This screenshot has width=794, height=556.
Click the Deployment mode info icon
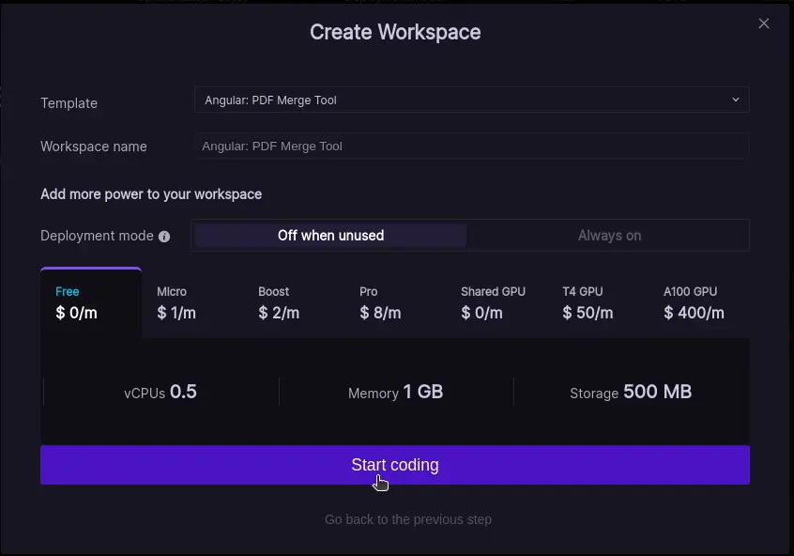pyautogui.click(x=164, y=236)
